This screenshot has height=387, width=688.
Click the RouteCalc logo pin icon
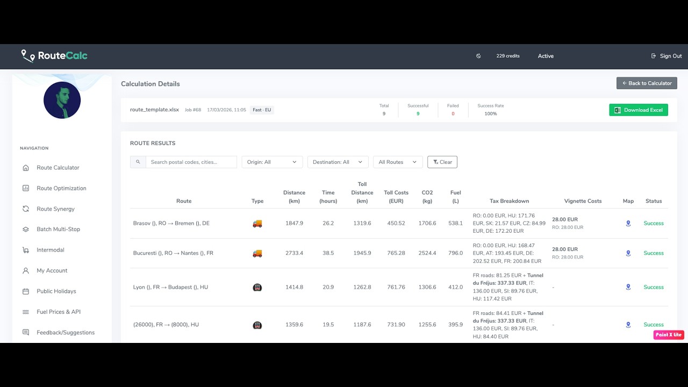(27, 56)
